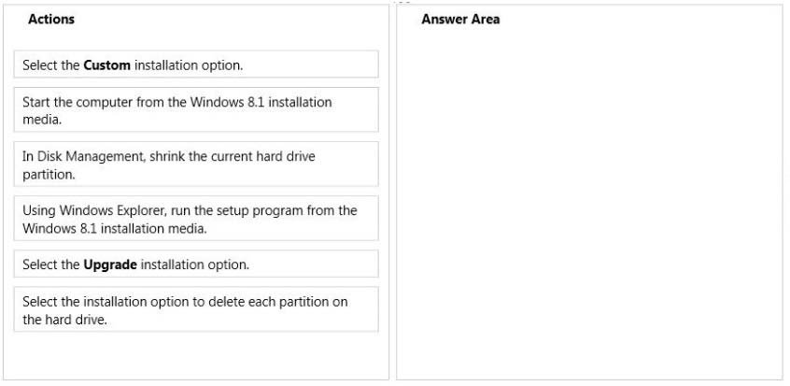Choose the Upgrade installation option action
The height and width of the screenshot is (386, 790).
point(196,264)
